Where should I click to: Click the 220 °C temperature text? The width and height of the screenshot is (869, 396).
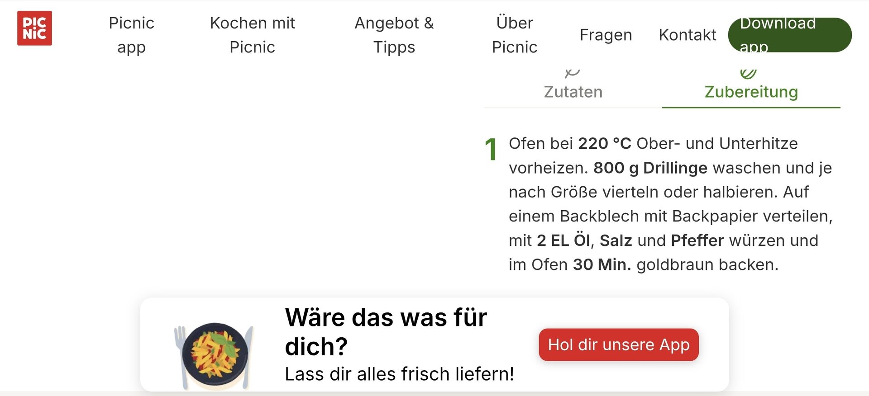605,143
